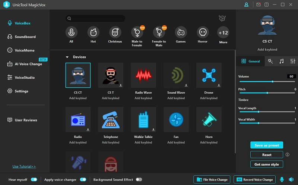
Task: Select the Radio Wave voice effect
Action: coord(143,75)
